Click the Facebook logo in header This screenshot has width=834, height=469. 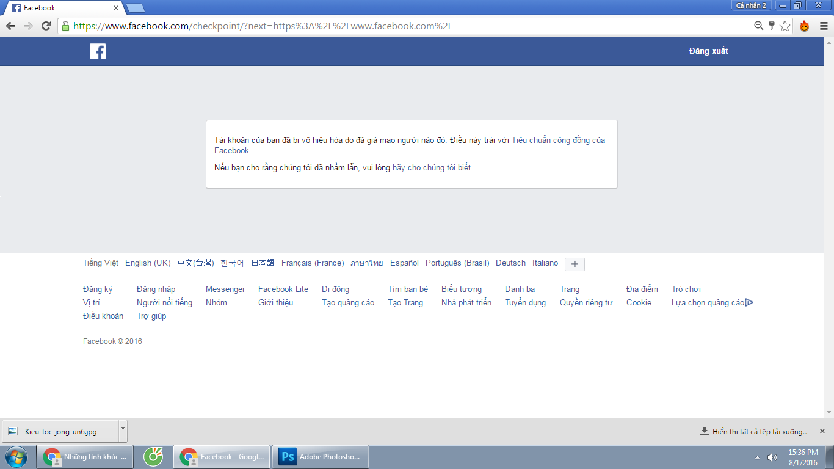[x=98, y=51]
